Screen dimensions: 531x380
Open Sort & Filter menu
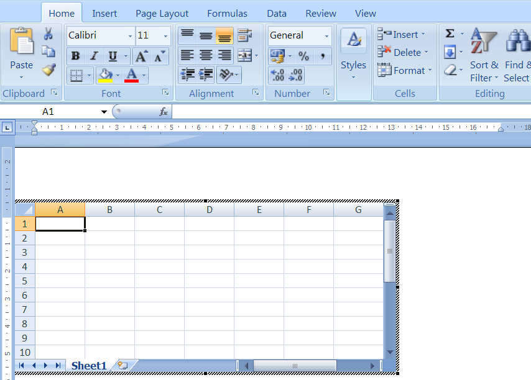[x=484, y=55]
